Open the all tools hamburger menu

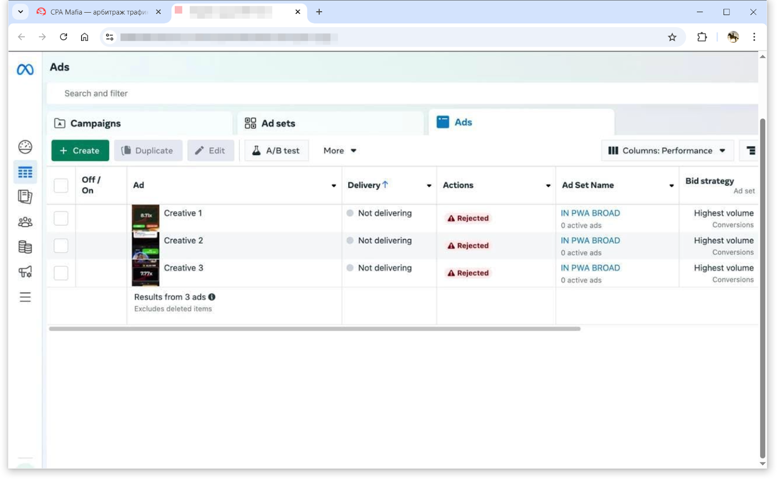(25, 297)
